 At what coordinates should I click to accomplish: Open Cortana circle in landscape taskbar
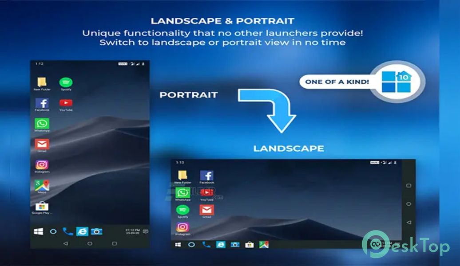(x=191, y=245)
